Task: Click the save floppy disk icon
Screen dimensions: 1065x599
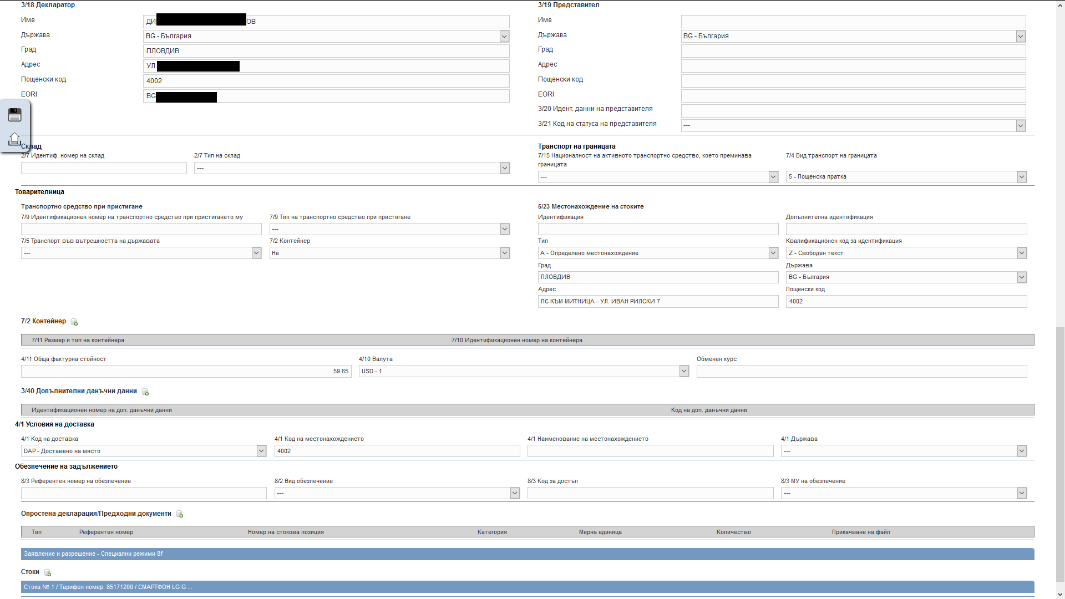Action: tap(15, 115)
